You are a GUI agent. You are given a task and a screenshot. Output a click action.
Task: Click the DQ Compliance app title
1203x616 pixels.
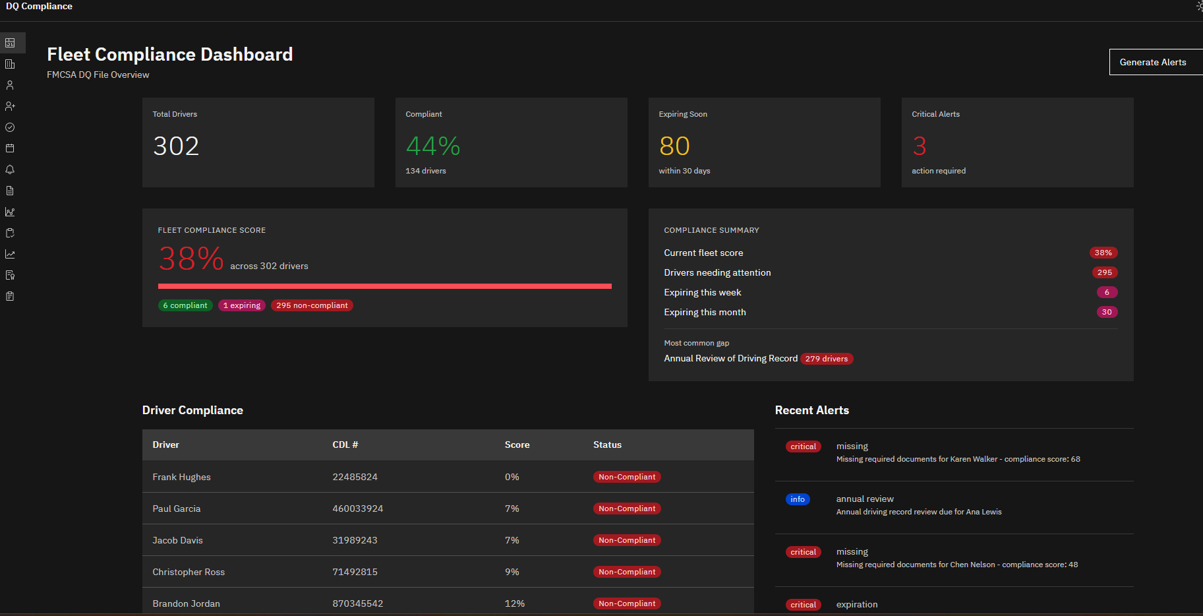[39, 6]
